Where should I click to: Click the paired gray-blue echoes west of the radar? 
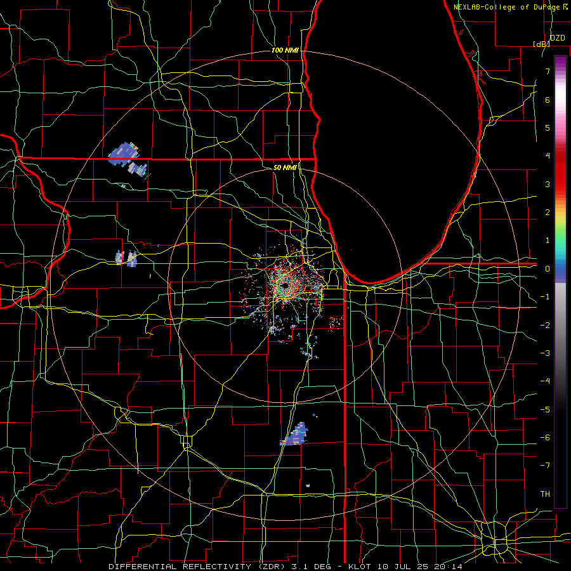[126, 258]
